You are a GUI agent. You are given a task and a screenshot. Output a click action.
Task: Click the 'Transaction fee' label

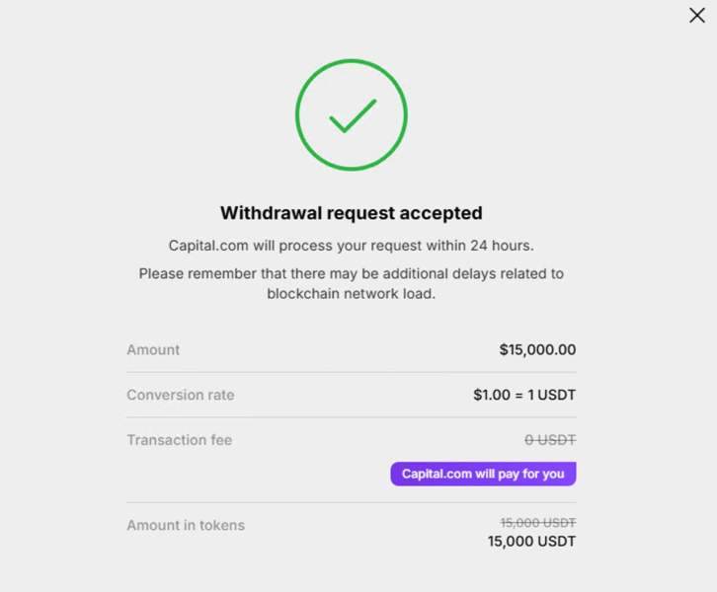[x=180, y=440]
